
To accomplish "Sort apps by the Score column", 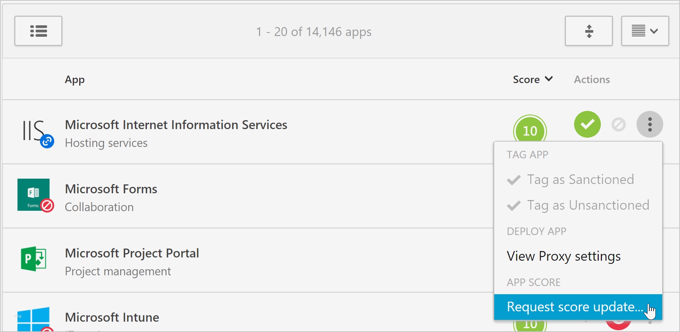I will 532,79.
